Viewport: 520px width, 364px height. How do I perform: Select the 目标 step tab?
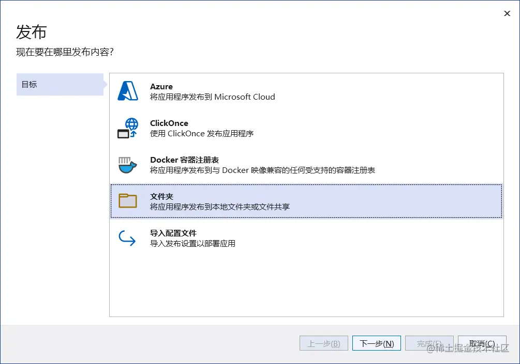click(x=60, y=85)
